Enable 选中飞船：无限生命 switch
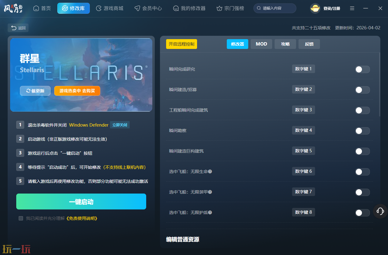This screenshot has width=388, height=255. point(362,172)
